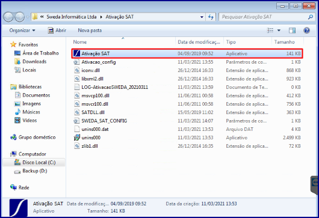Click the libxml2.dll file icon
Screen dimensions: 319x218
(x=76, y=79)
